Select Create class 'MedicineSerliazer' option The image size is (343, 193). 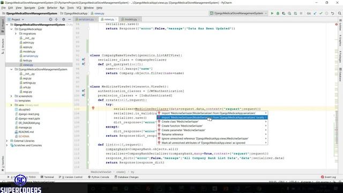point(212,122)
